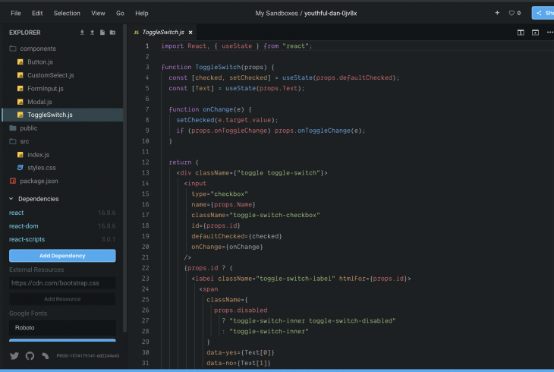Click the Add Resource button

(x=62, y=299)
